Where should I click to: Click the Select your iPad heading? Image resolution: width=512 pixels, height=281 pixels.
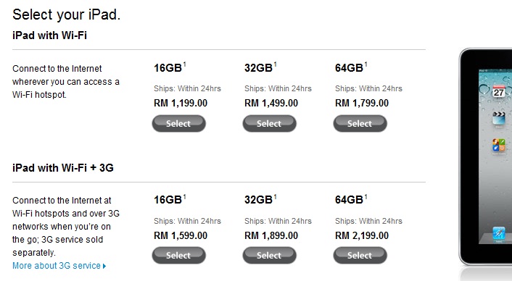tap(66, 14)
